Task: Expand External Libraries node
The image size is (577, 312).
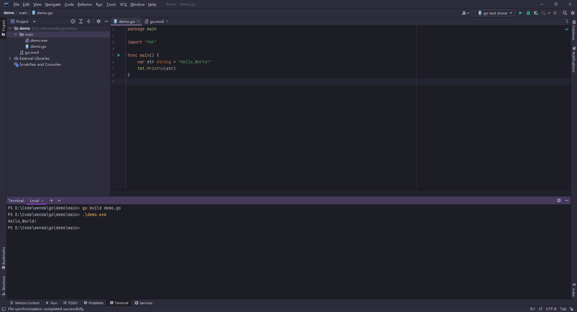Action: (10, 58)
